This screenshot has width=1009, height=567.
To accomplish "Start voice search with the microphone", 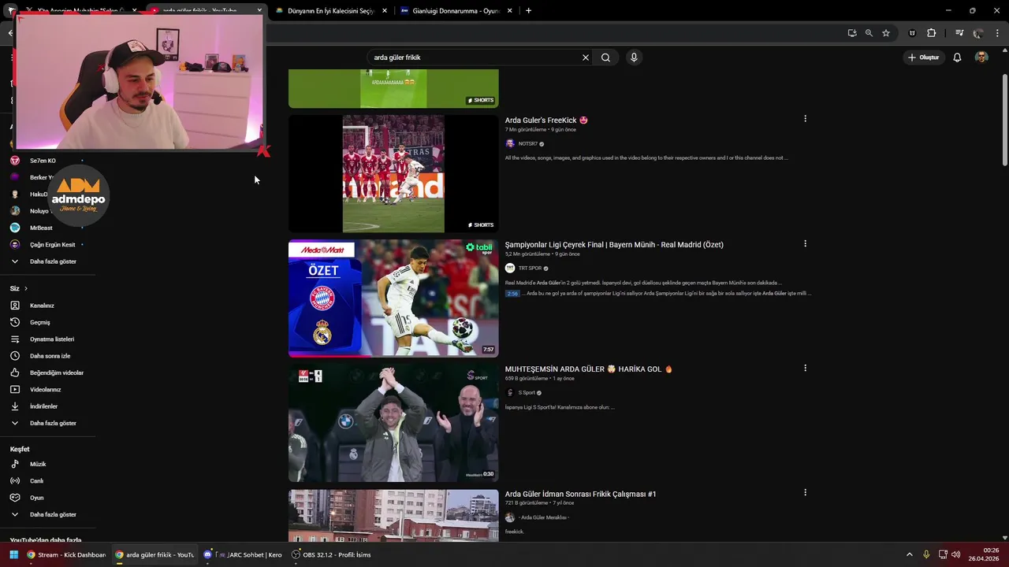I will point(634,57).
